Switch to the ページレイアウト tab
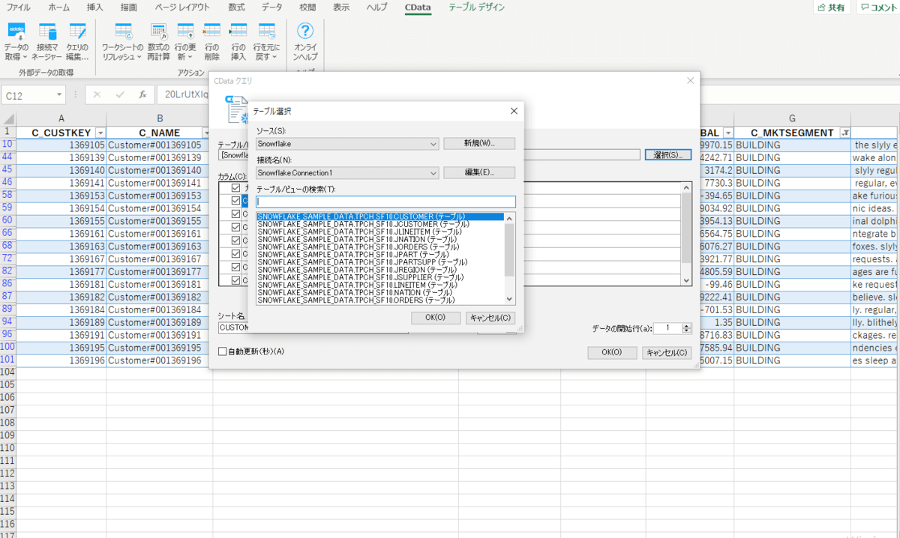Viewport: 900px width, 538px height. tap(182, 7)
